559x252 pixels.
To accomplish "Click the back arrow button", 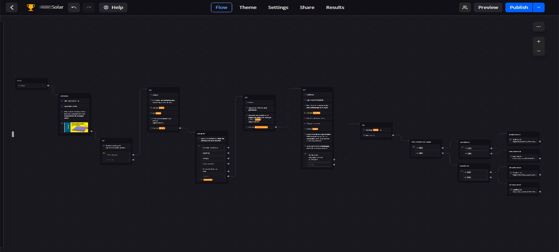I will point(12,7).
